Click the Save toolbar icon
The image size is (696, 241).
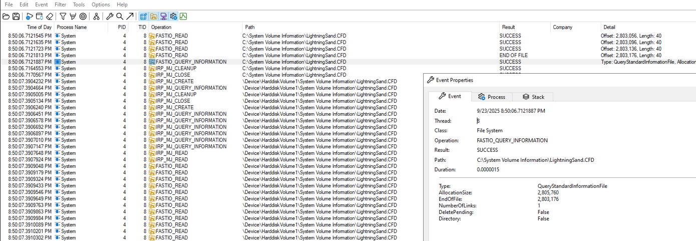click(16, 17)
